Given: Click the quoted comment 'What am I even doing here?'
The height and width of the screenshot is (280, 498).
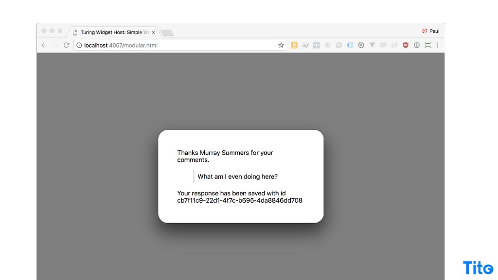Looking at the screenshot, I should point(237,176).
